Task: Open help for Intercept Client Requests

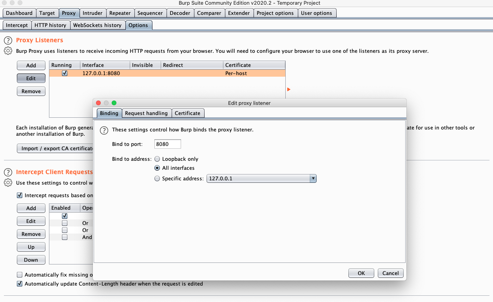Action: coord(8,172)
